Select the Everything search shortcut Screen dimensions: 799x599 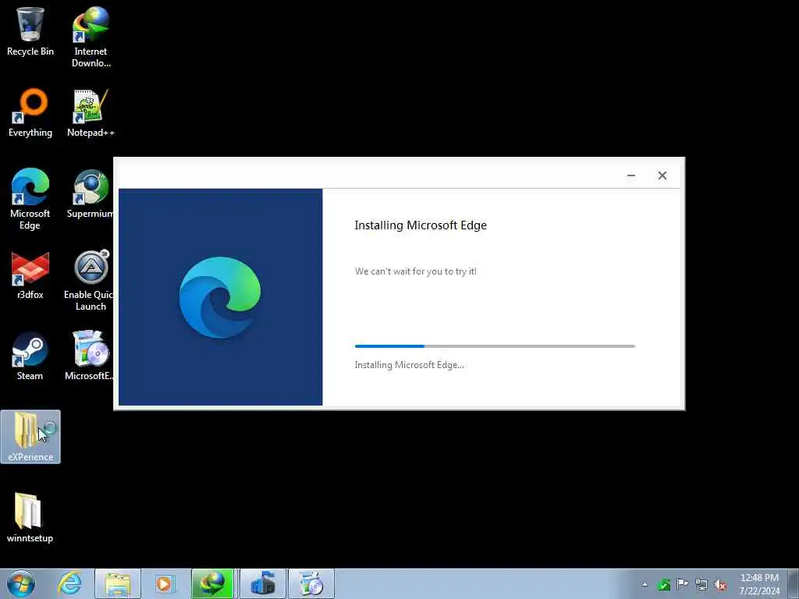(x=30, y=112)
